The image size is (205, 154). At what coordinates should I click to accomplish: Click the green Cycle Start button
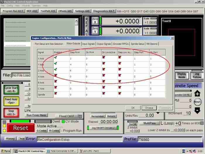coord(11,89)
